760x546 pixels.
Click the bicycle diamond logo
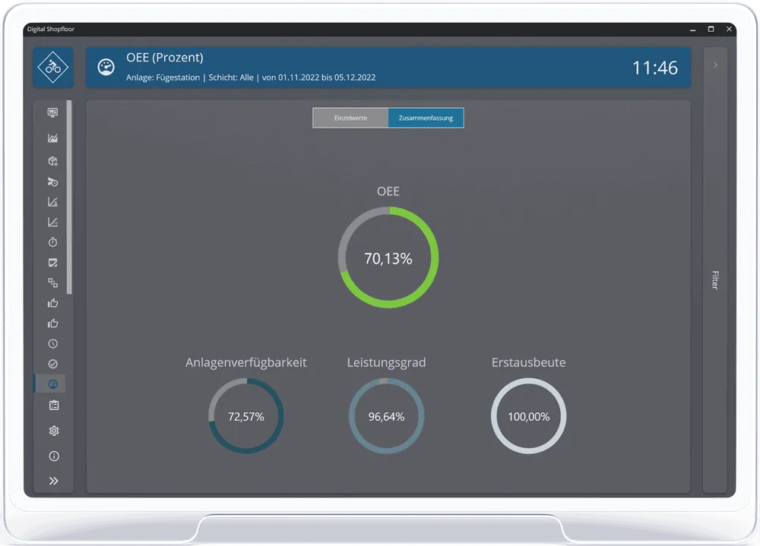click(x=53, y=68)
